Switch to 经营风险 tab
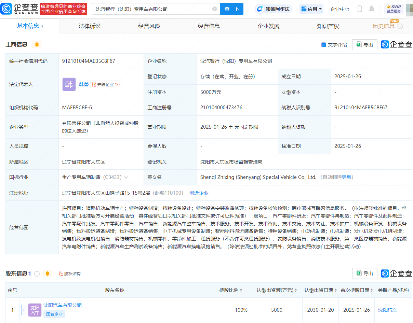 coord(149,26)
